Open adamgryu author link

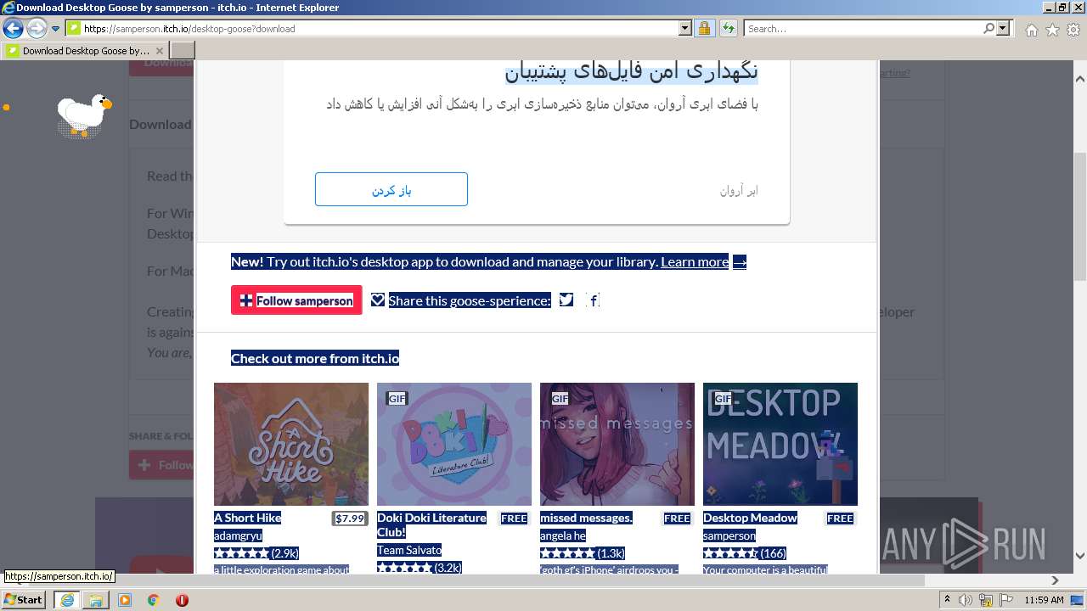(238, 535)
